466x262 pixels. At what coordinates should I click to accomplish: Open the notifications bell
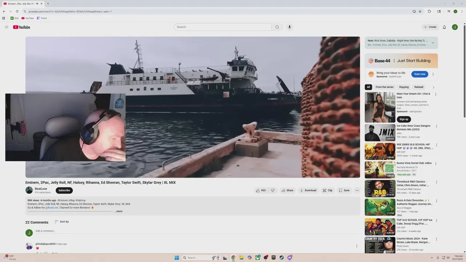tap(444, 27)
